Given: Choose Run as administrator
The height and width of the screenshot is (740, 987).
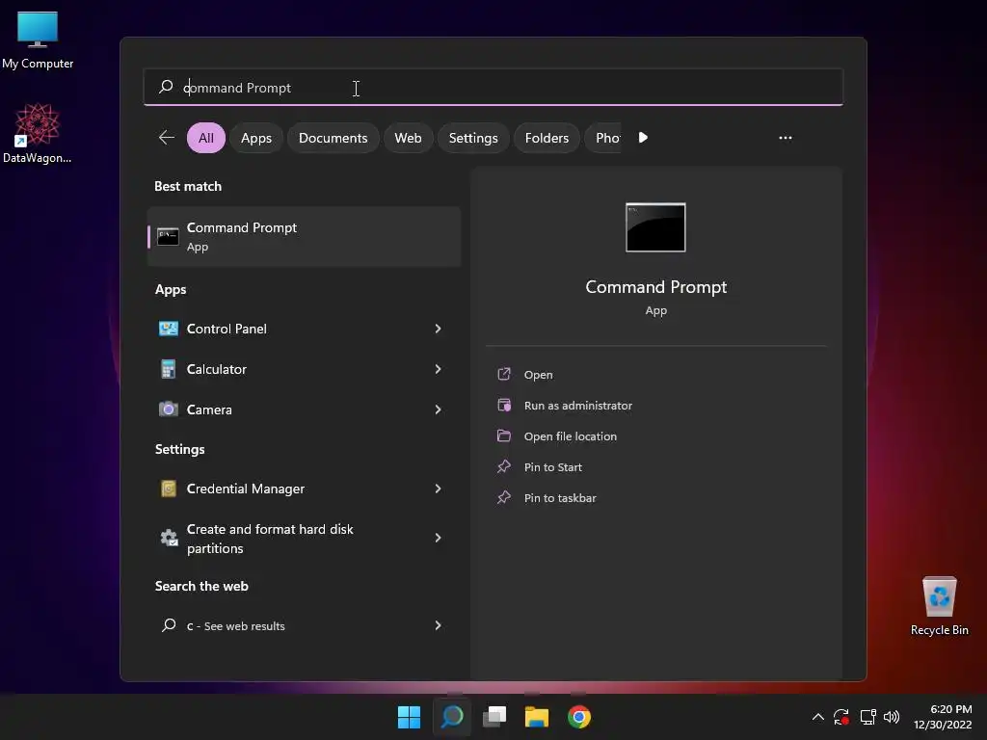Looking at the screenshot, I should (578, 406).
